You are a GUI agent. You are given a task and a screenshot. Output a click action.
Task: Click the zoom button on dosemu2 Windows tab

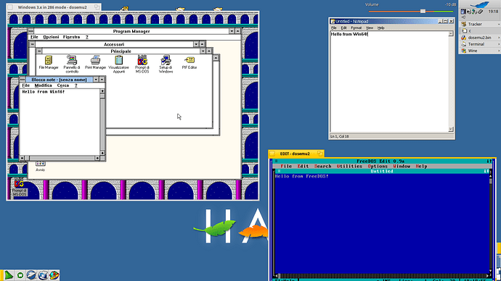click(97, 7)
